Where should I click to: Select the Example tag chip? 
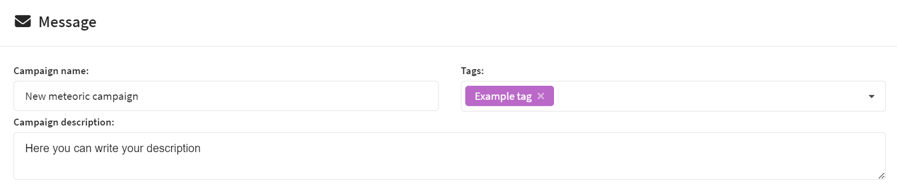point(509,96)
